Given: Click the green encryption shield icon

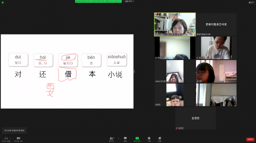Looking at the screenshot, I should (2, 2).
